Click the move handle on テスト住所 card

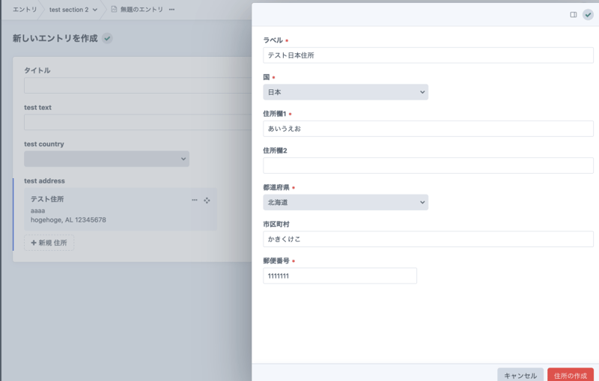pyautogui.click(x=207, y=200)
